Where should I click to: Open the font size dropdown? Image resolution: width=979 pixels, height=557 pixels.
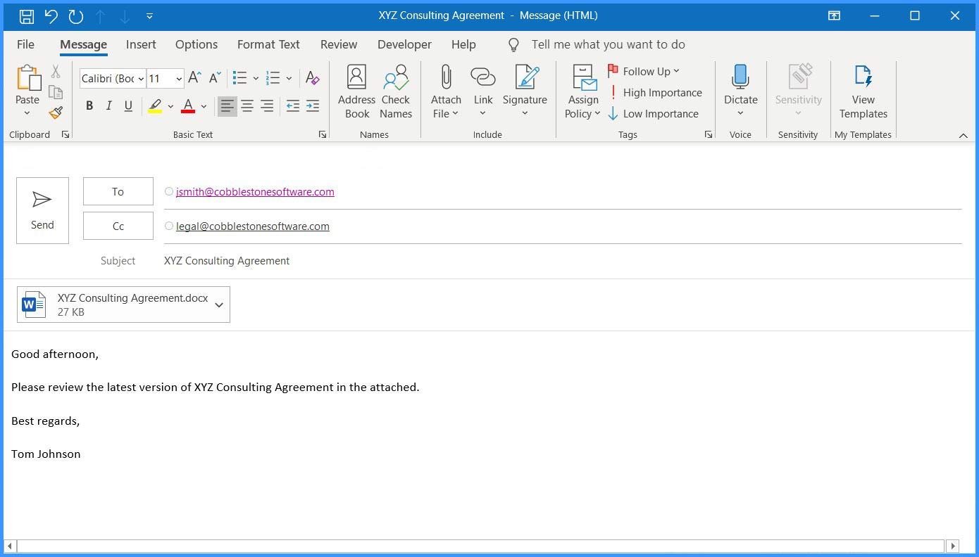(178, 78)
